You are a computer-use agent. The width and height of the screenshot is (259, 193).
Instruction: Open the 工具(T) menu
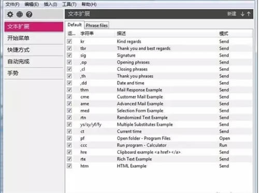tap(69, 4)
